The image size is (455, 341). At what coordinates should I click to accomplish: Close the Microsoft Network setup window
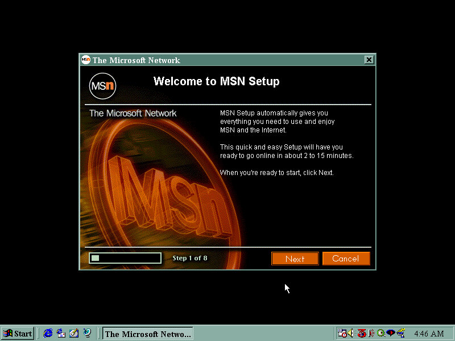369,60
